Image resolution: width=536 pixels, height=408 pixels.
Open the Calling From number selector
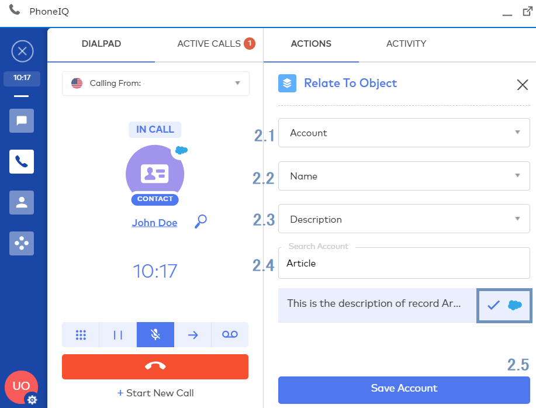click(x=155, y=84)
